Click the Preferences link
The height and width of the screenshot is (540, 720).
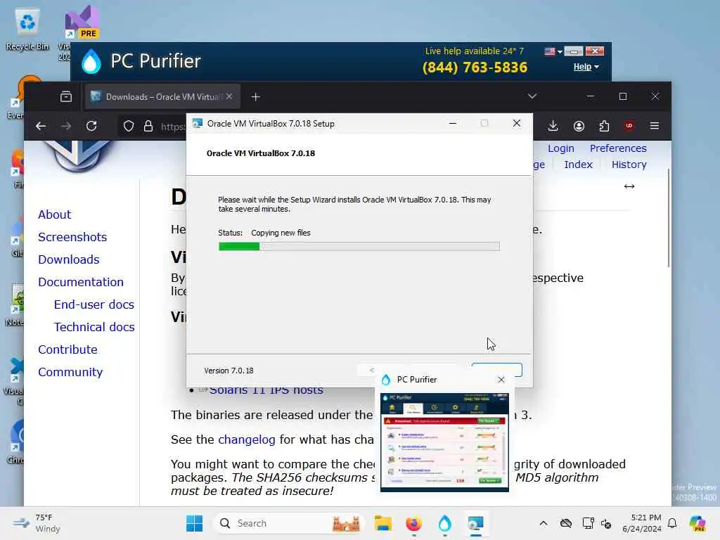[618, 148]
